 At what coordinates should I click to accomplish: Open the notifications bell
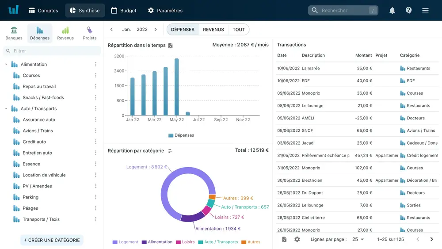(392, 11)
